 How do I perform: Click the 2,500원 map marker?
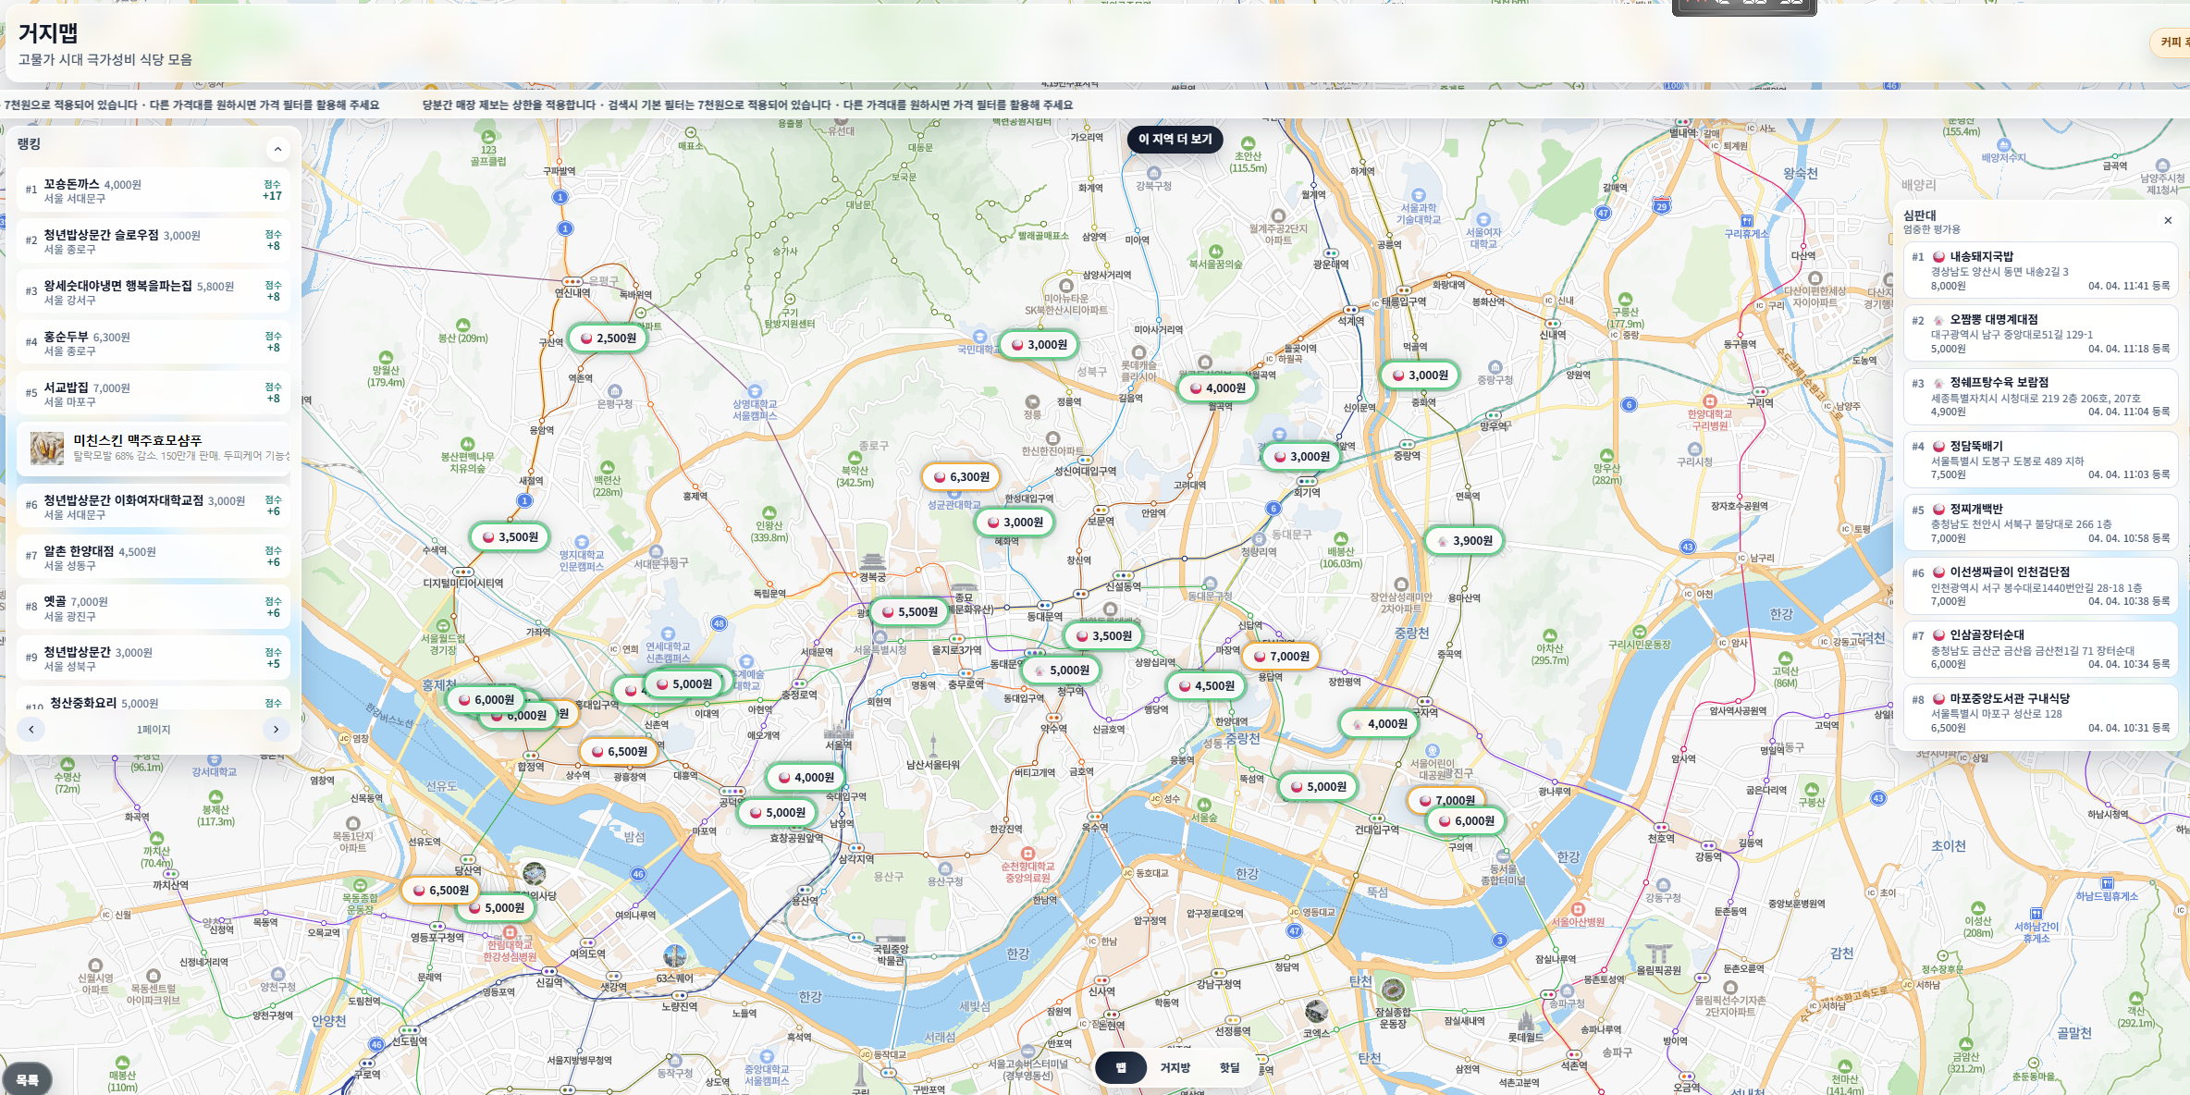coord(608,338)
